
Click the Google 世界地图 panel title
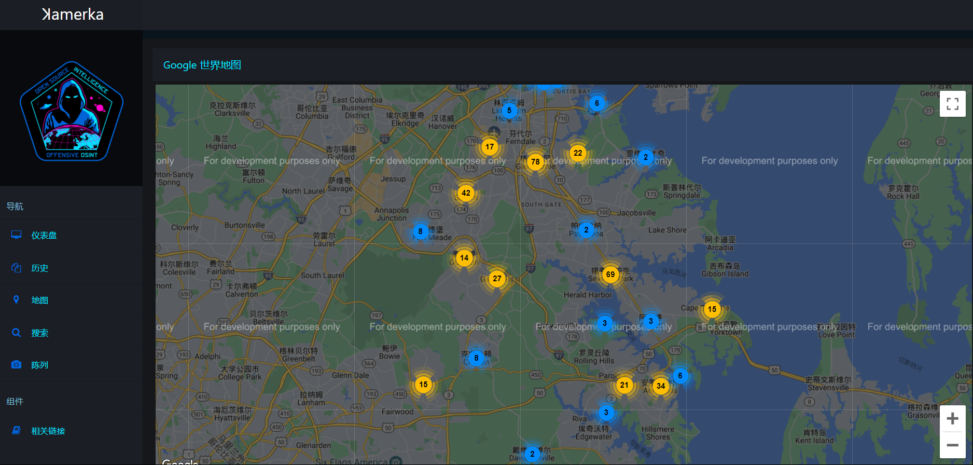point(202,65)
